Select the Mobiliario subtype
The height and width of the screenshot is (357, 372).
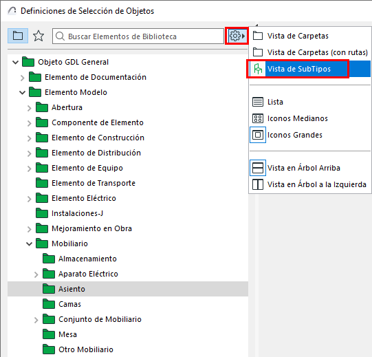[69, 244]
